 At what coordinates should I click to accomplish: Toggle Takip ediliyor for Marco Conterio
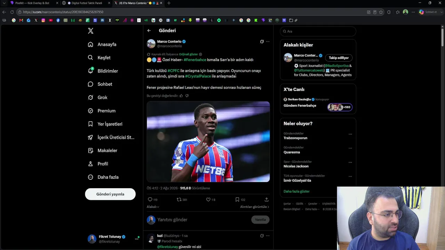(339, 58)
